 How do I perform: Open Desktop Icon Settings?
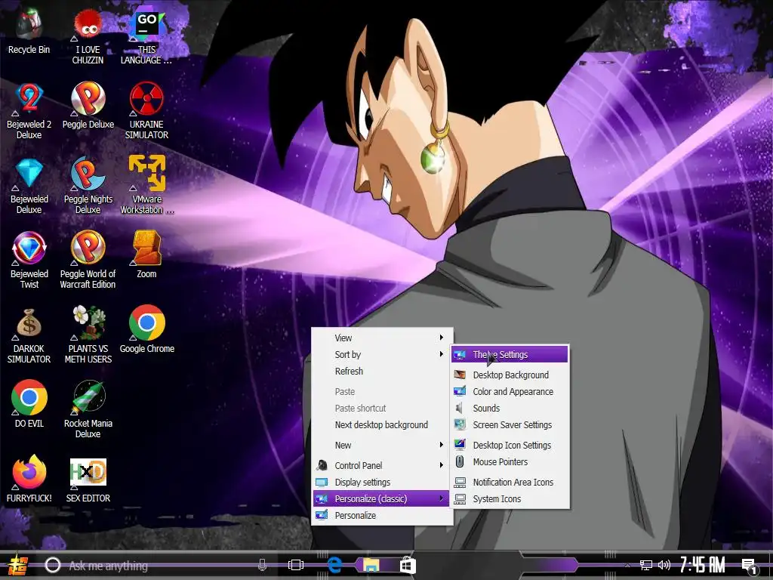tap(510, 445)
